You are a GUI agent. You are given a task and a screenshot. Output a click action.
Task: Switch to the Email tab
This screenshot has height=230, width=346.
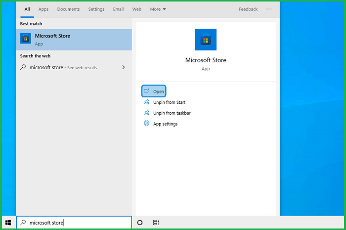tap(118, 9)
